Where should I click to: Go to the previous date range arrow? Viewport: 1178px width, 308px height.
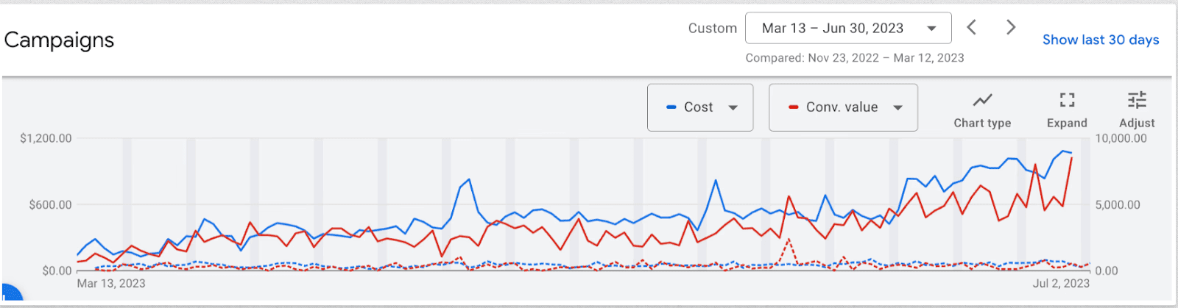pyautogui.click(x=972, y=28)
